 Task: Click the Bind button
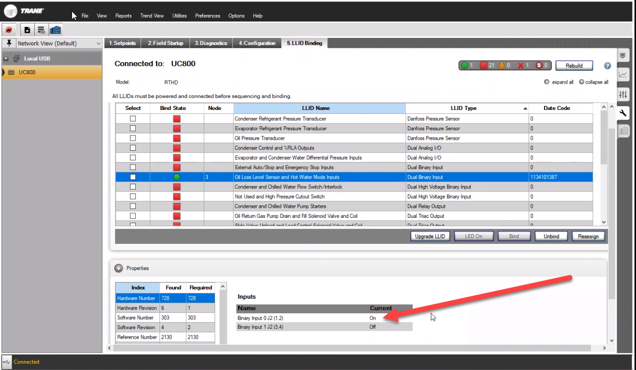(514, 236)
